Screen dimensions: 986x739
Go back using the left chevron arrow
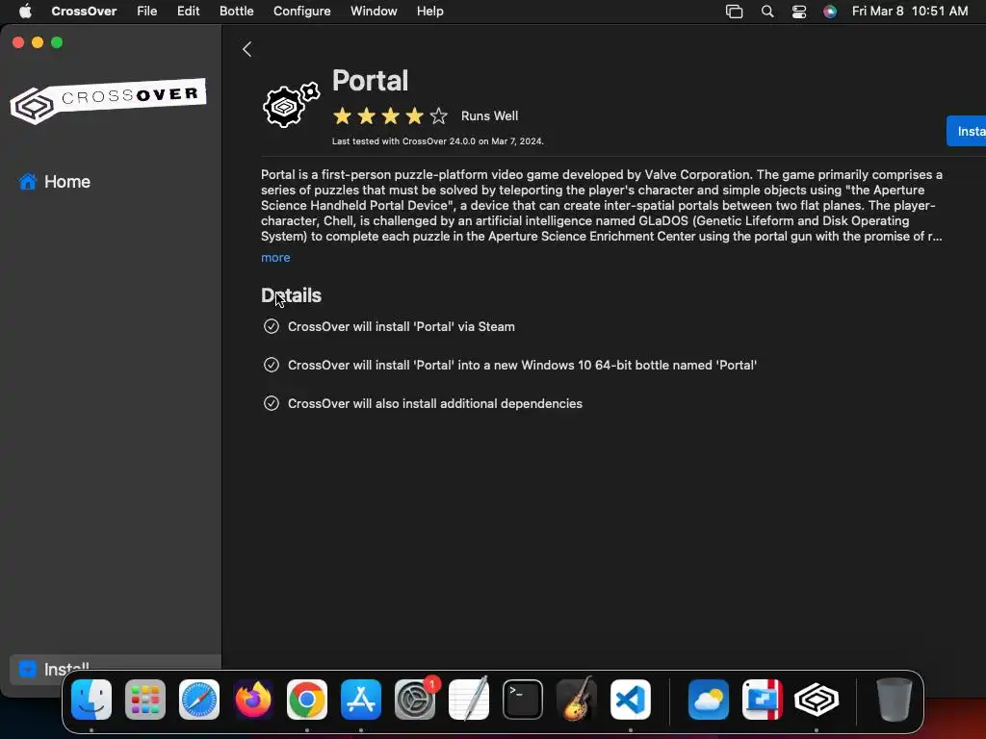point(247,49)
